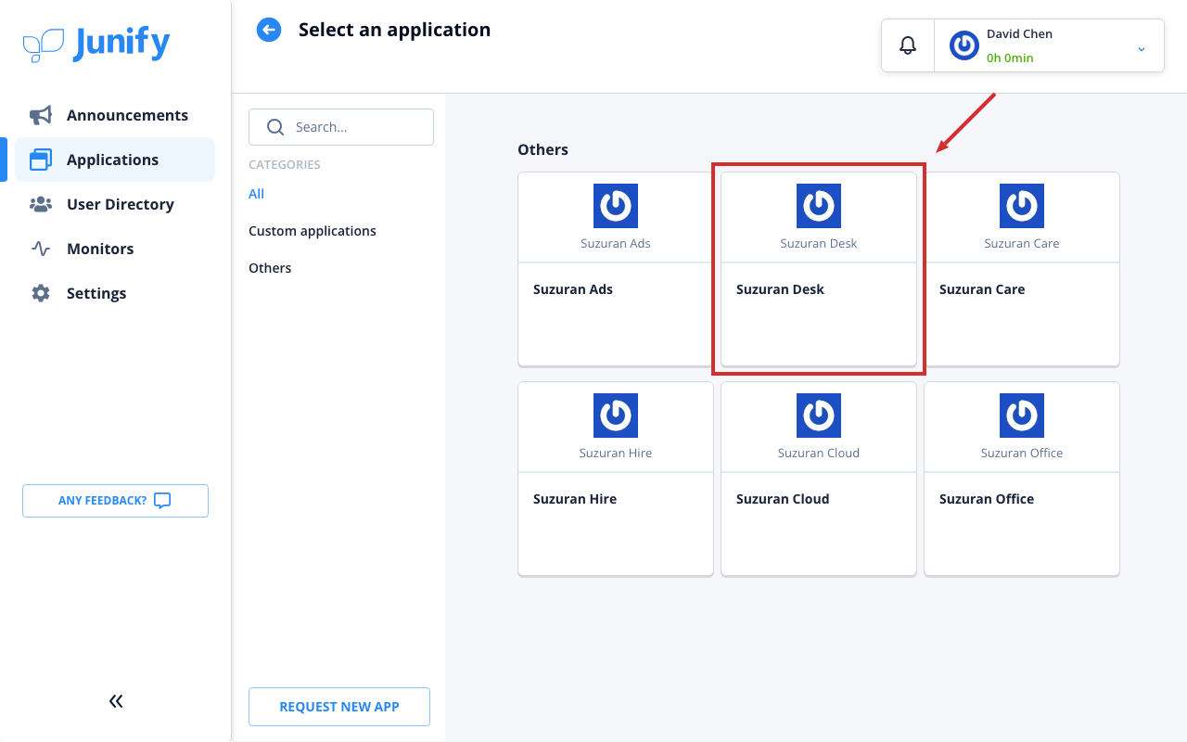Go to User Directory
The width and height of the screenshot is (1187, 742).
click(x=115, y=204)
